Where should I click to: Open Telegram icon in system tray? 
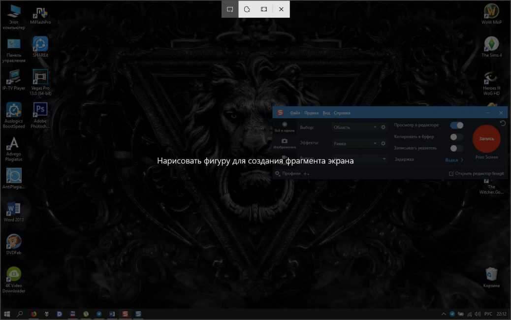(452, 314)
